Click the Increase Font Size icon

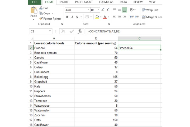coord(103,10)
